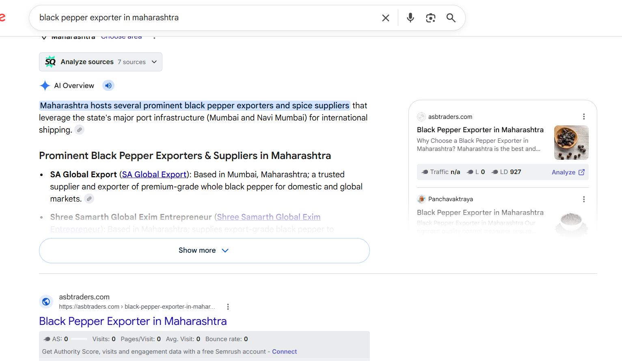Click the globe favicon of the asbtraders.com result
622x361 pixels.
pyautogui.click(x=46, y=301)
